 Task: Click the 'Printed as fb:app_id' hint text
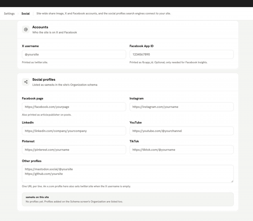coord(168,62)
